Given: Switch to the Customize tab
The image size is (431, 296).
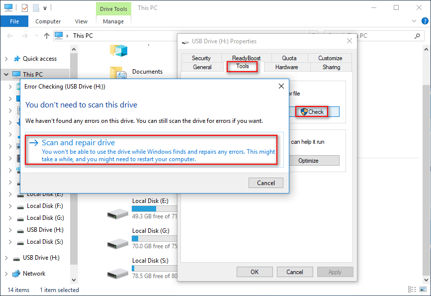Looking at the screenshot, I should click(330, 58).
